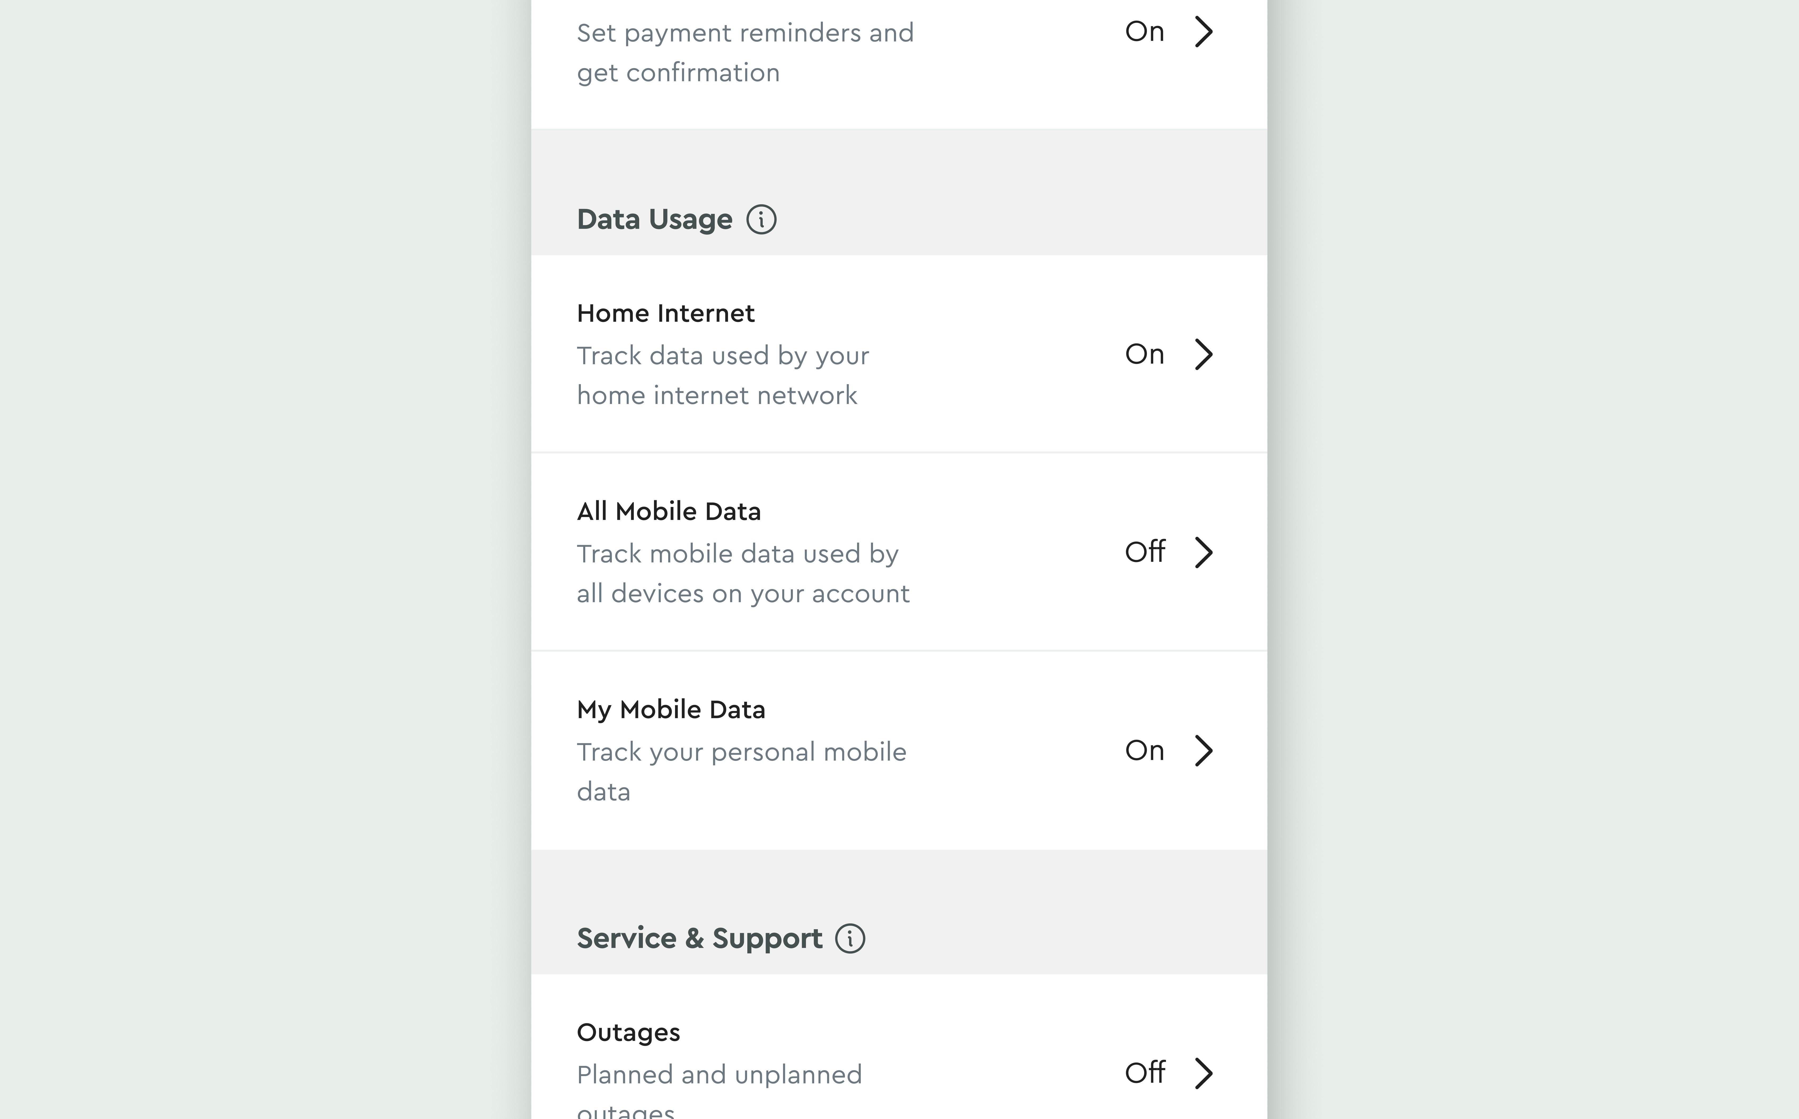Click the On status for payment reminders

[1144, 32]
